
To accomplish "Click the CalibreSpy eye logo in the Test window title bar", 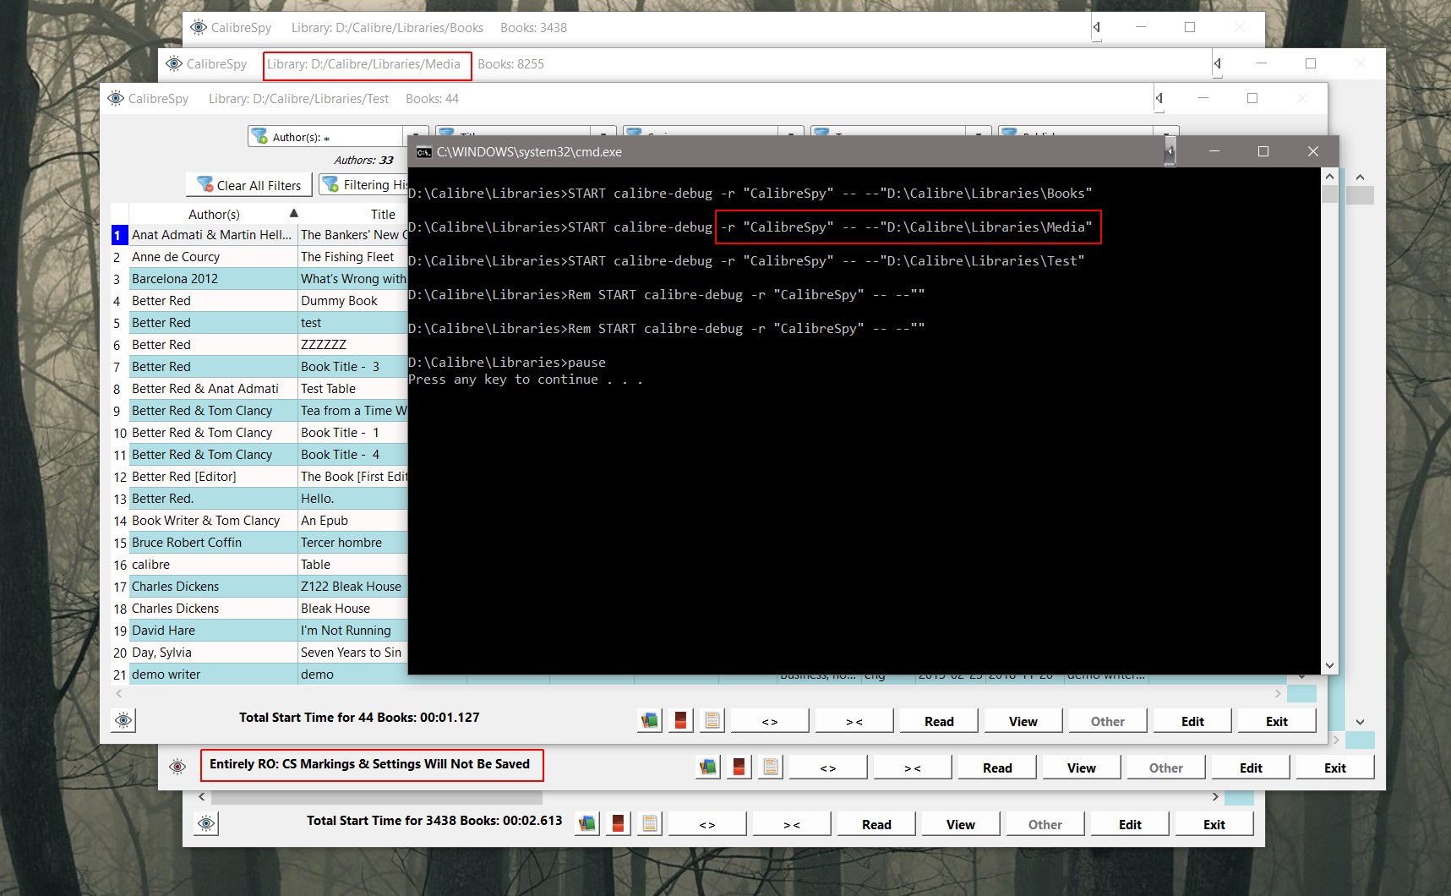I will 116,98.
